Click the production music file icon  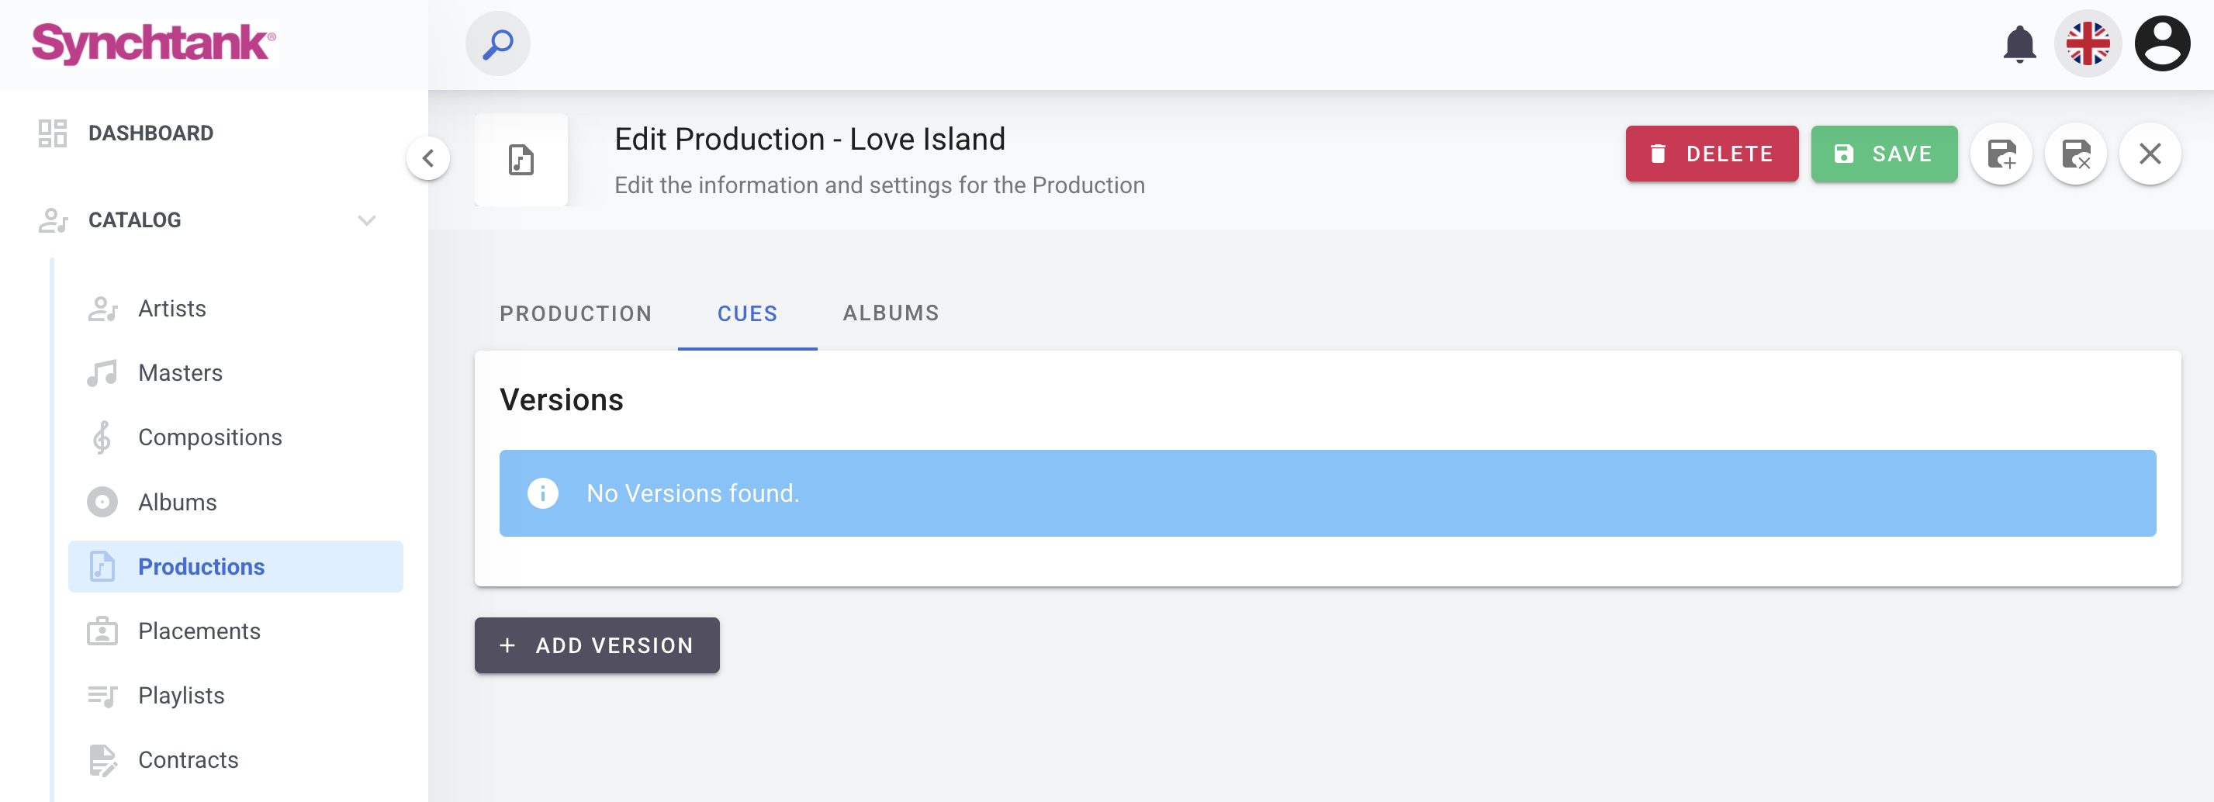521,160
